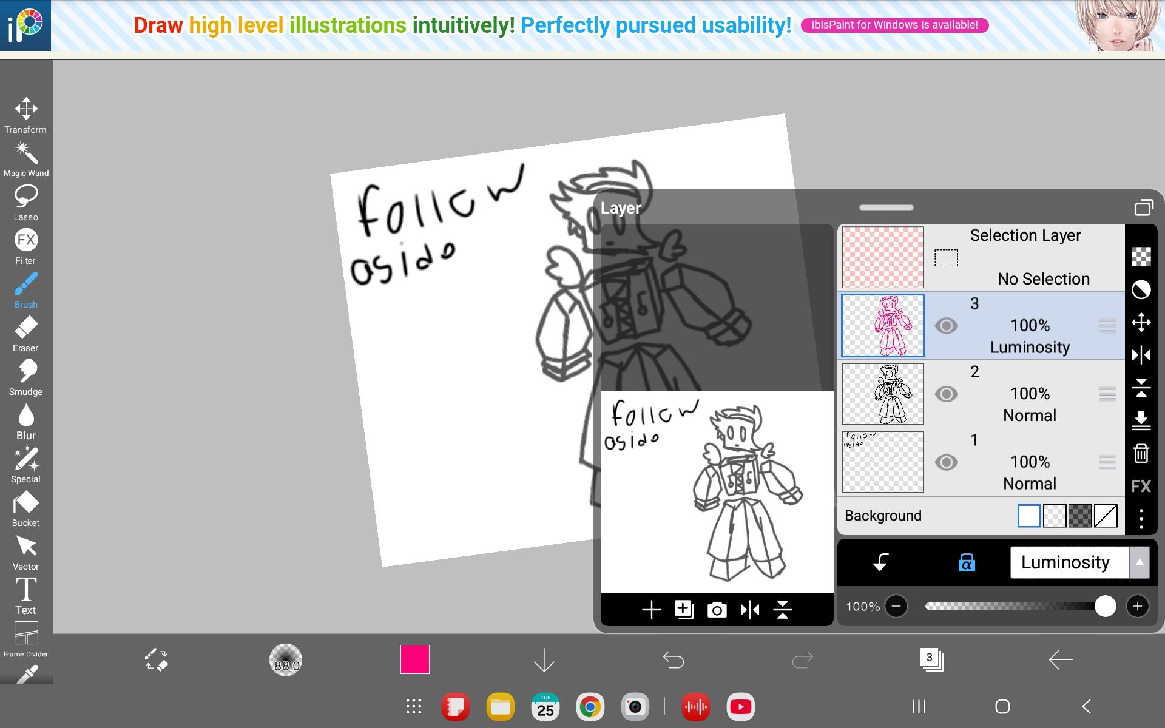Select layer 1 row
Screen dimensions: 1165x728
[982, 462]
